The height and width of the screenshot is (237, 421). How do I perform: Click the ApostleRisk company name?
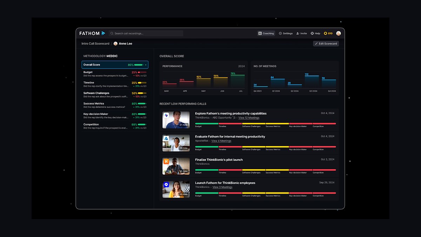202,141
